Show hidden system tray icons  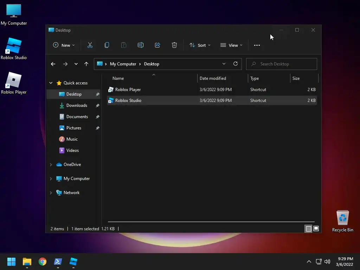(309, 262)
